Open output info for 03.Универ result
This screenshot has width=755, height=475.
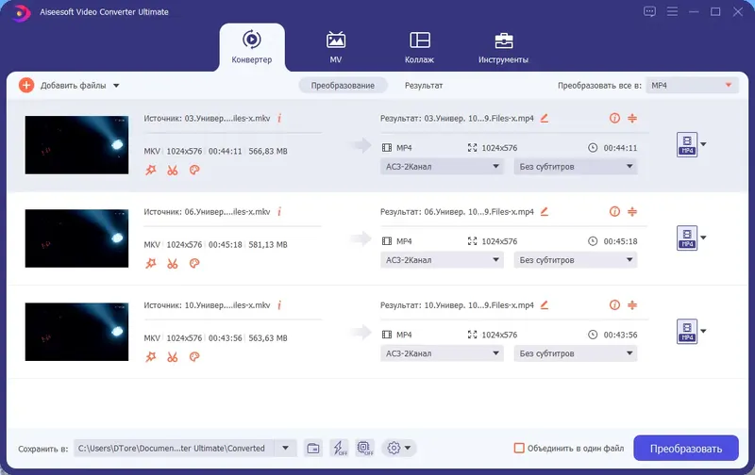pyautogui.click(x=614, y=118)
